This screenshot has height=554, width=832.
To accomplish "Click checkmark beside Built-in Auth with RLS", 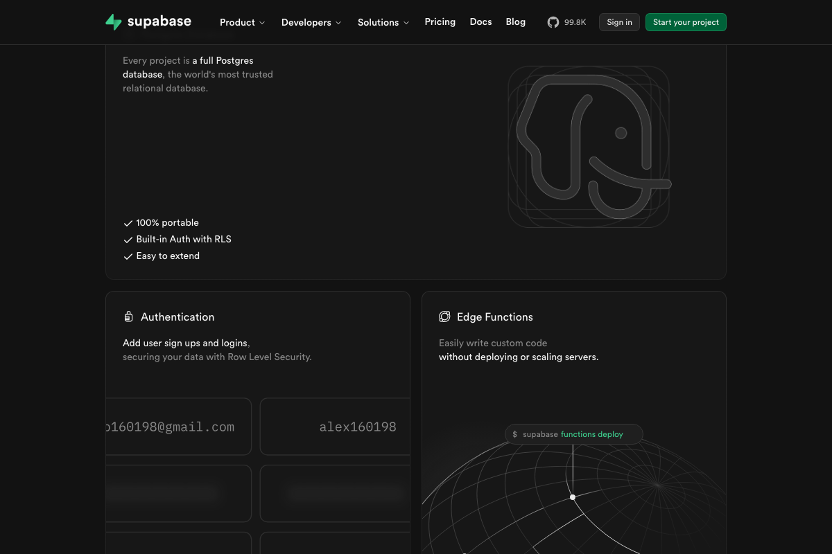I will tap(128, 240).
